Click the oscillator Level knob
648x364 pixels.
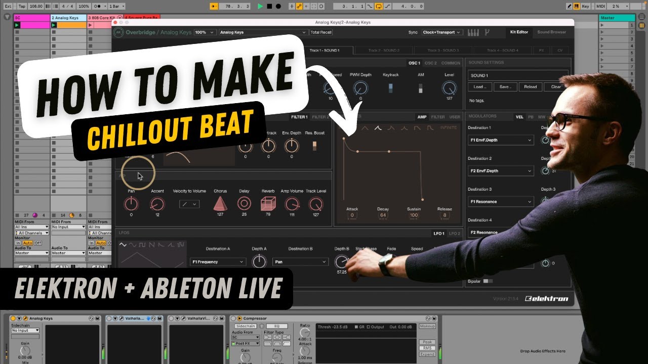click(x=449, y=88)
